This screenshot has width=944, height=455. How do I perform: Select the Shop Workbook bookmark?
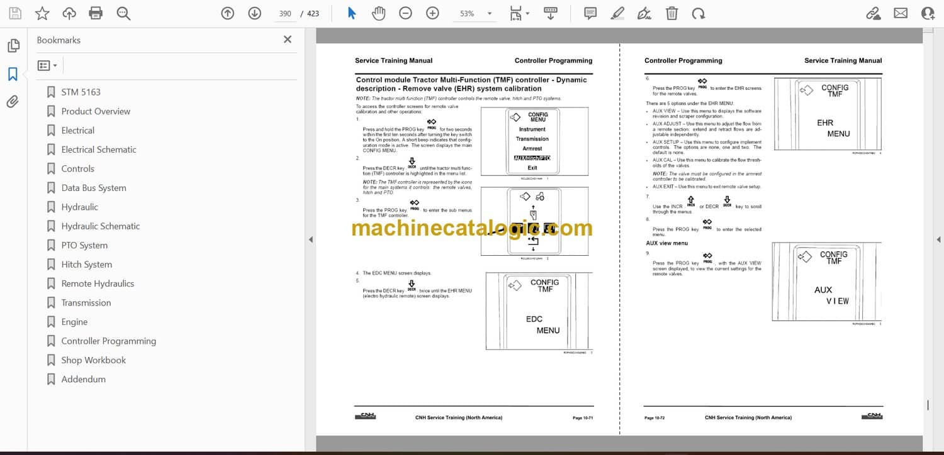pos(94,361)
